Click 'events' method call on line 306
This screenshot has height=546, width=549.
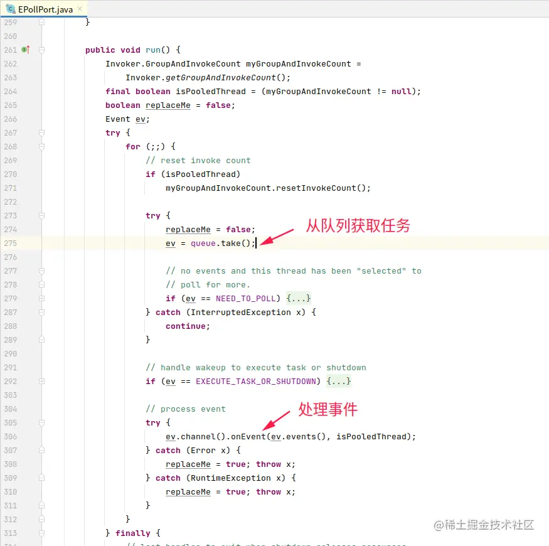301,436
